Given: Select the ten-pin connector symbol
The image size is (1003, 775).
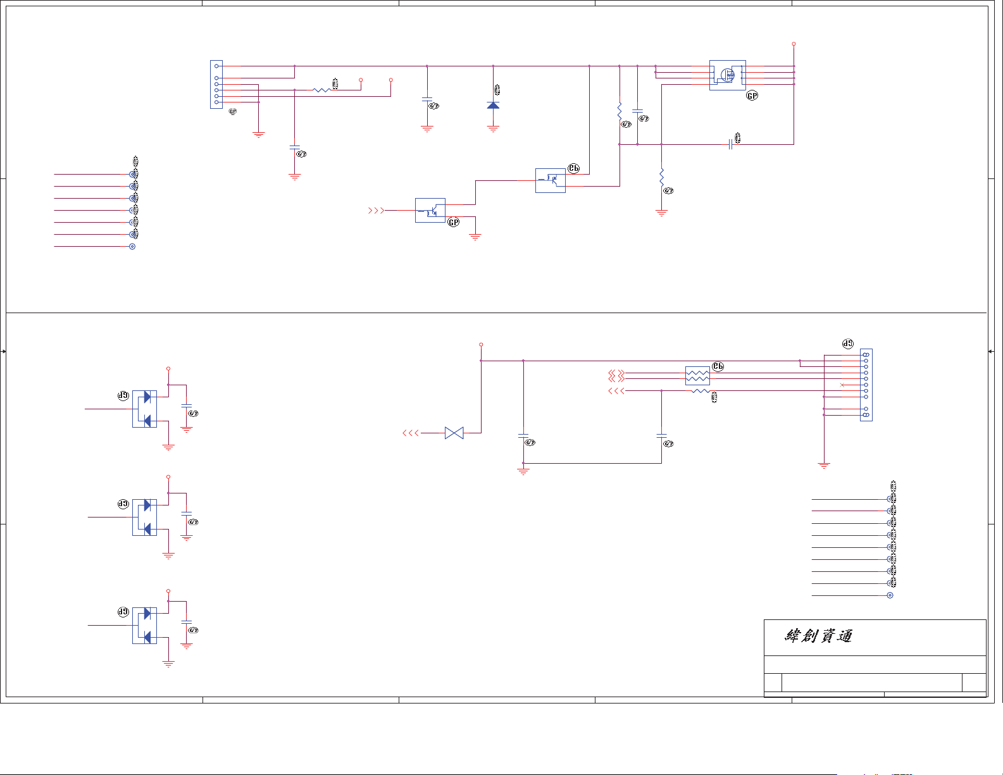Looking at the screenshot, I should [866, 385].
